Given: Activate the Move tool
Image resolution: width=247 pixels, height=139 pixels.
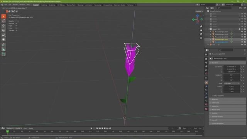Looking at the screenshot, I should [x=3, y=26].
